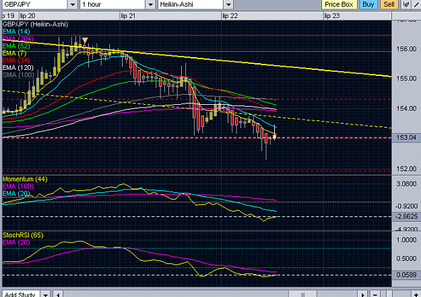Click the StochRSI value label 0.0589

(406, 275)
